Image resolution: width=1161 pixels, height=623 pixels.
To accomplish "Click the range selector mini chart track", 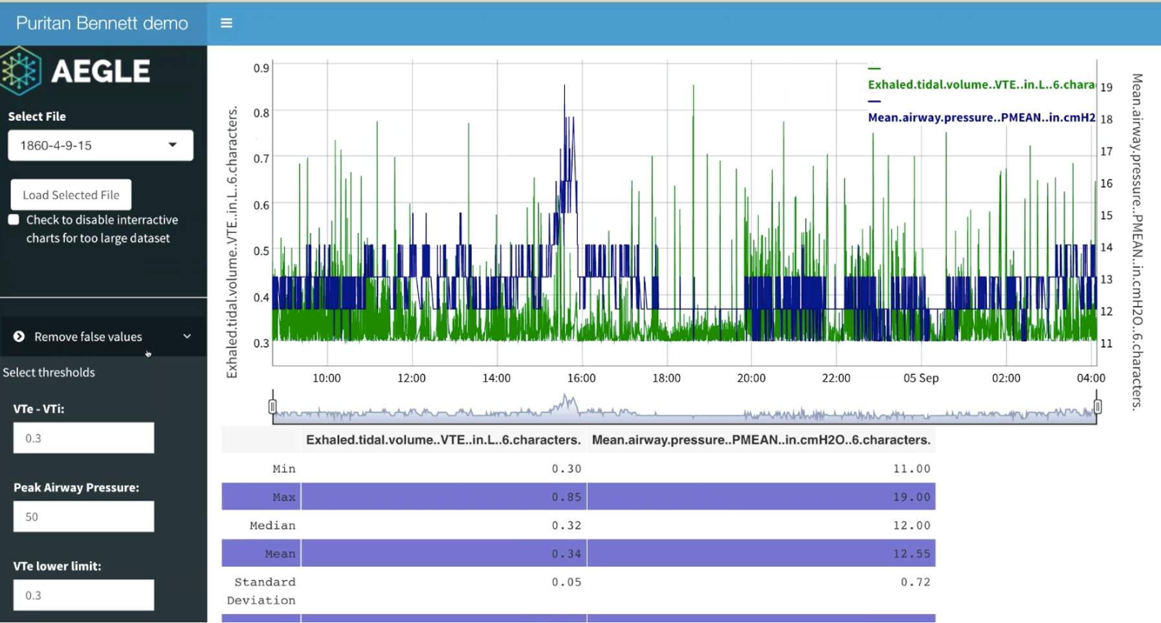I will (685, 408).
